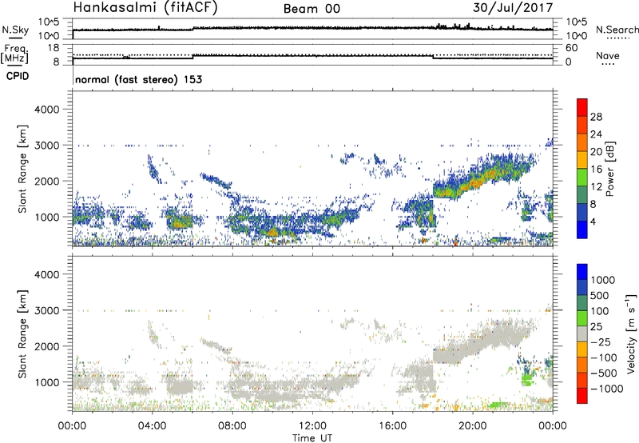Viewport: 639px width, 443px height.
Task: Click the 'Hankasalmi (fitACF)' title text
Action: [x=145, y=8]
